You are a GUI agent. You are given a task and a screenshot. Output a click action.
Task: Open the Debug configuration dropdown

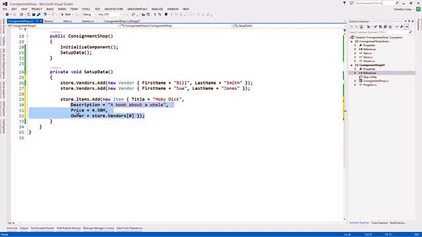(x=89, y=14)
